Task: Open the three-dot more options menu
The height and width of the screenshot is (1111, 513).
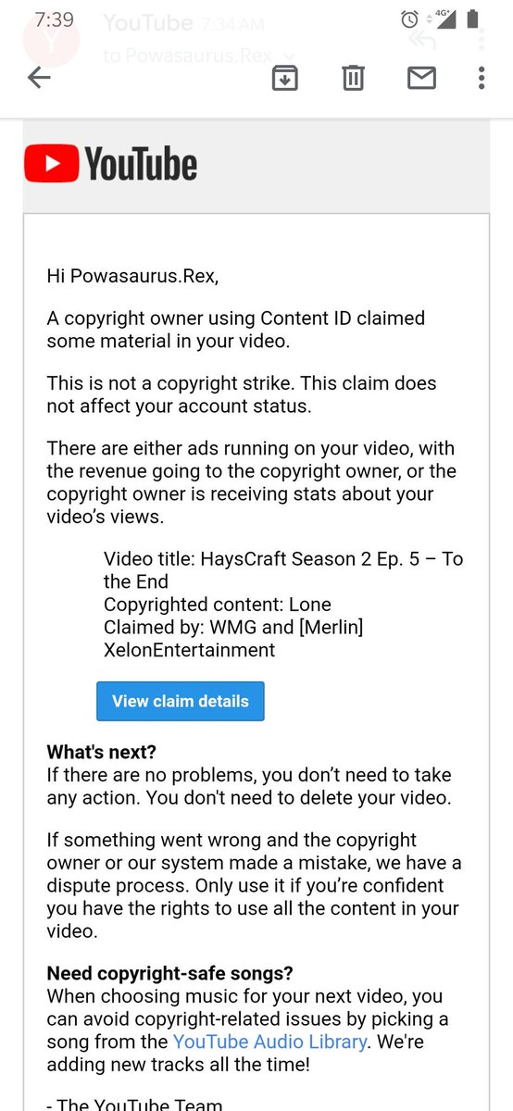Action: click(482, 79)
